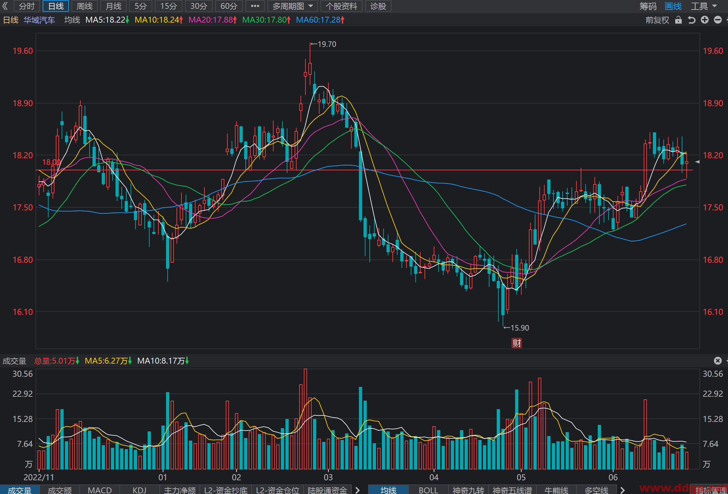728x494 pixels.
Task: Click the 财 earnings marker icon
Action: 517,343
